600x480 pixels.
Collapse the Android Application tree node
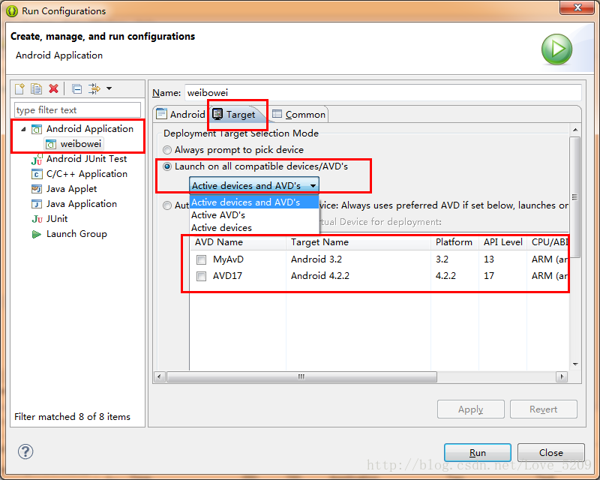pos(24,130)
